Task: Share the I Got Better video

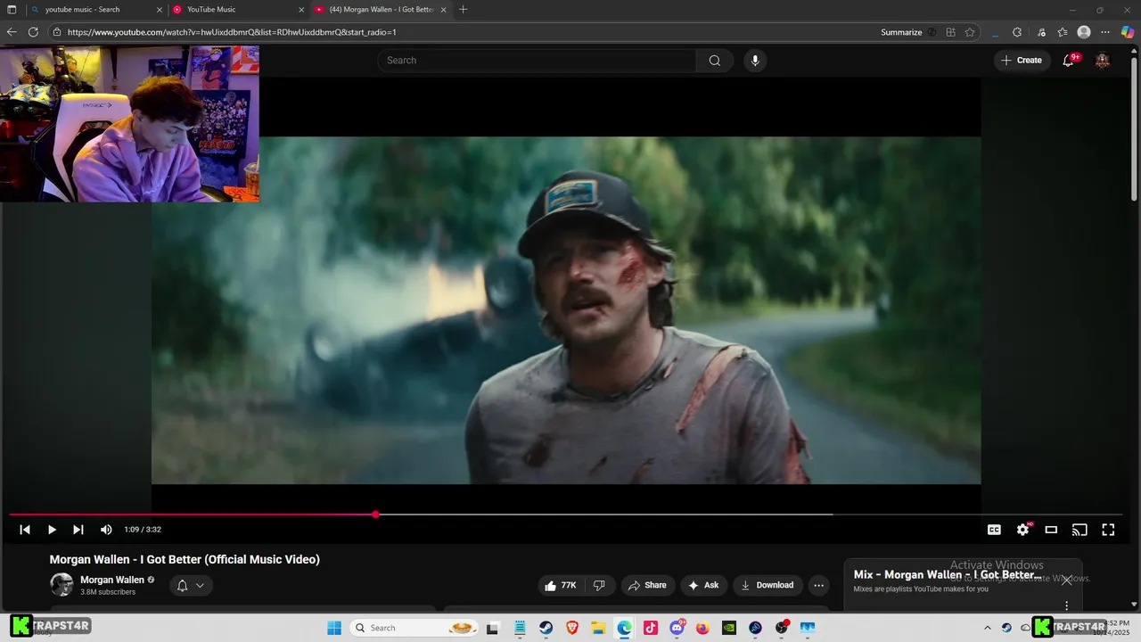Action: tap(647, 586)
